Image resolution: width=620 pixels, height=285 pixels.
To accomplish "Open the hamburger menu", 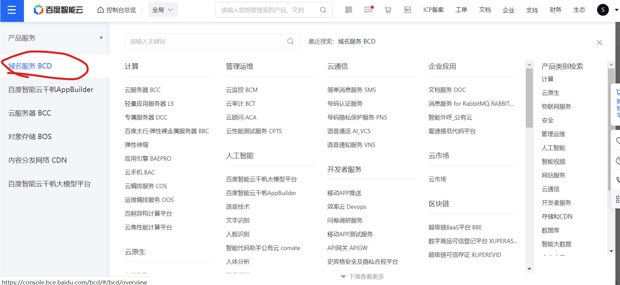I will [x=12, y=10].
